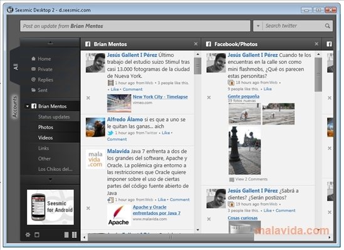Like the mini flashmobs photo post
Screen dimensions: 344x250
point(268,89)
